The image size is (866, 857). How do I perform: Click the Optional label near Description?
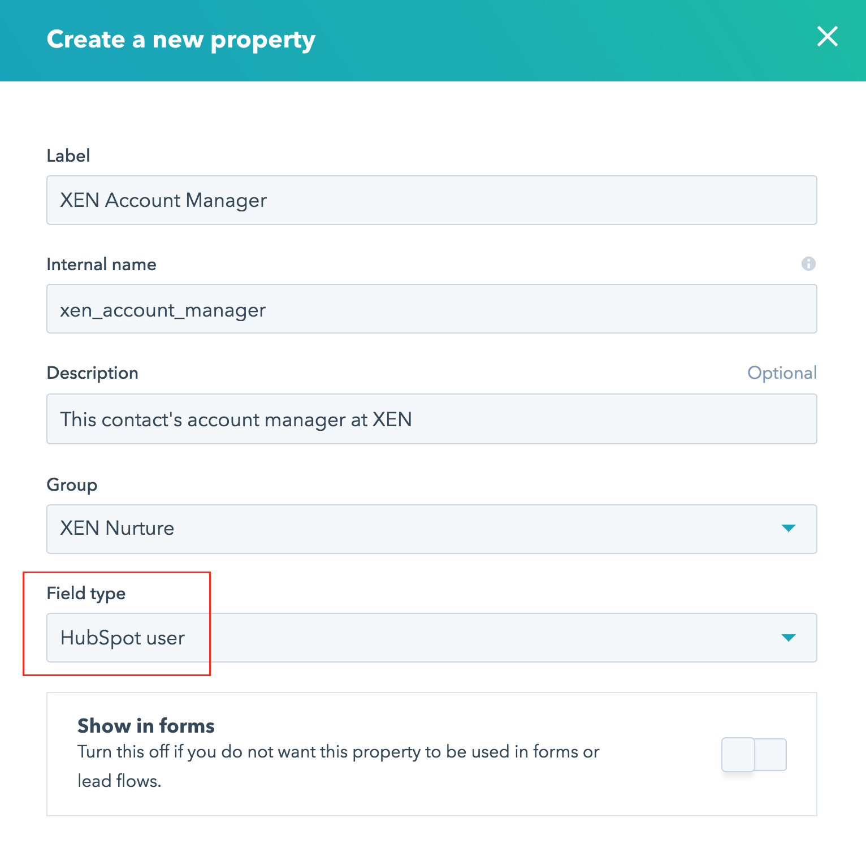(782, 373)
